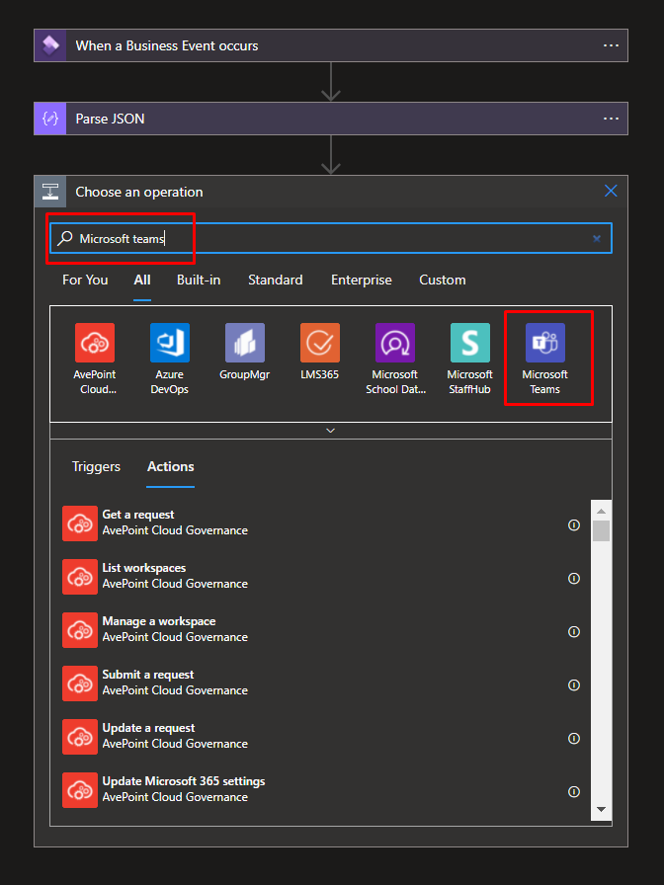664x885 pixels.
Task: Select the Microsoft Teams connector
Action: pyautogui.click(x=544, y=359)
